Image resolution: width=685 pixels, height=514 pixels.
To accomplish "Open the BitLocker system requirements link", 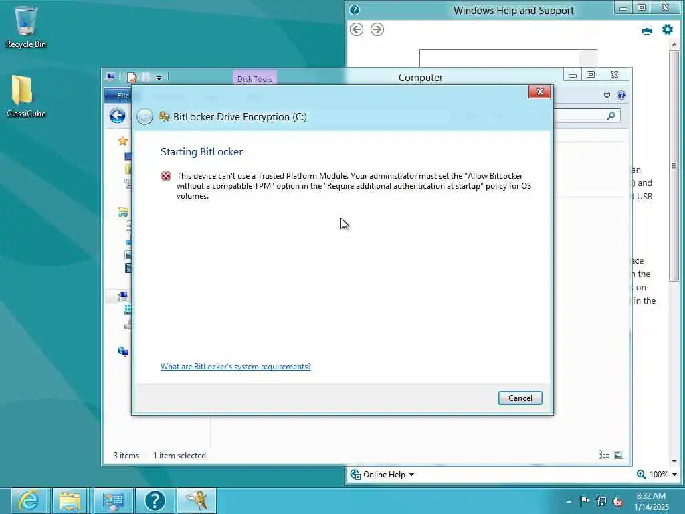I will click(x=235, y=366).
